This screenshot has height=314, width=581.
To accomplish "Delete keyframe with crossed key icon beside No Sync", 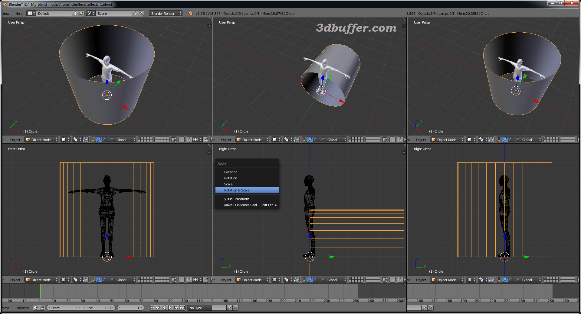I will [235, 308].
